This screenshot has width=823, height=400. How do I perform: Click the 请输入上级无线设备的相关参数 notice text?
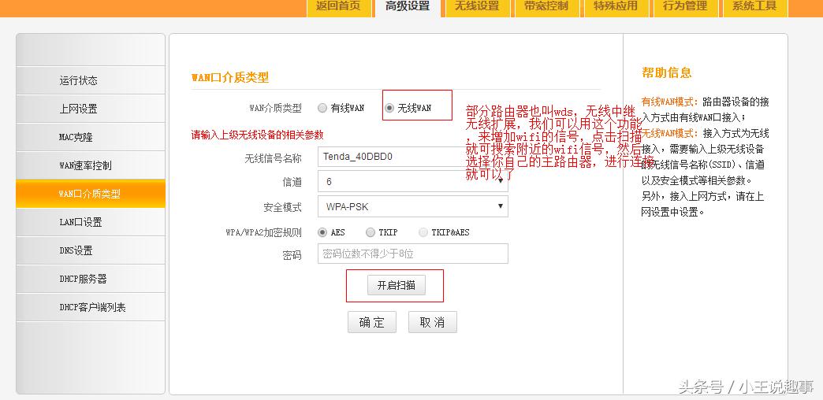[x=257, y=135]
